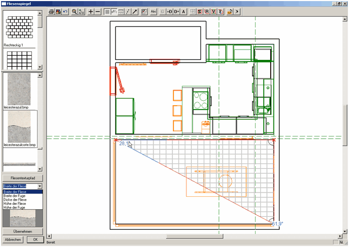Select the leicesterazul.bmp texture thumbnail

[19, 90]
